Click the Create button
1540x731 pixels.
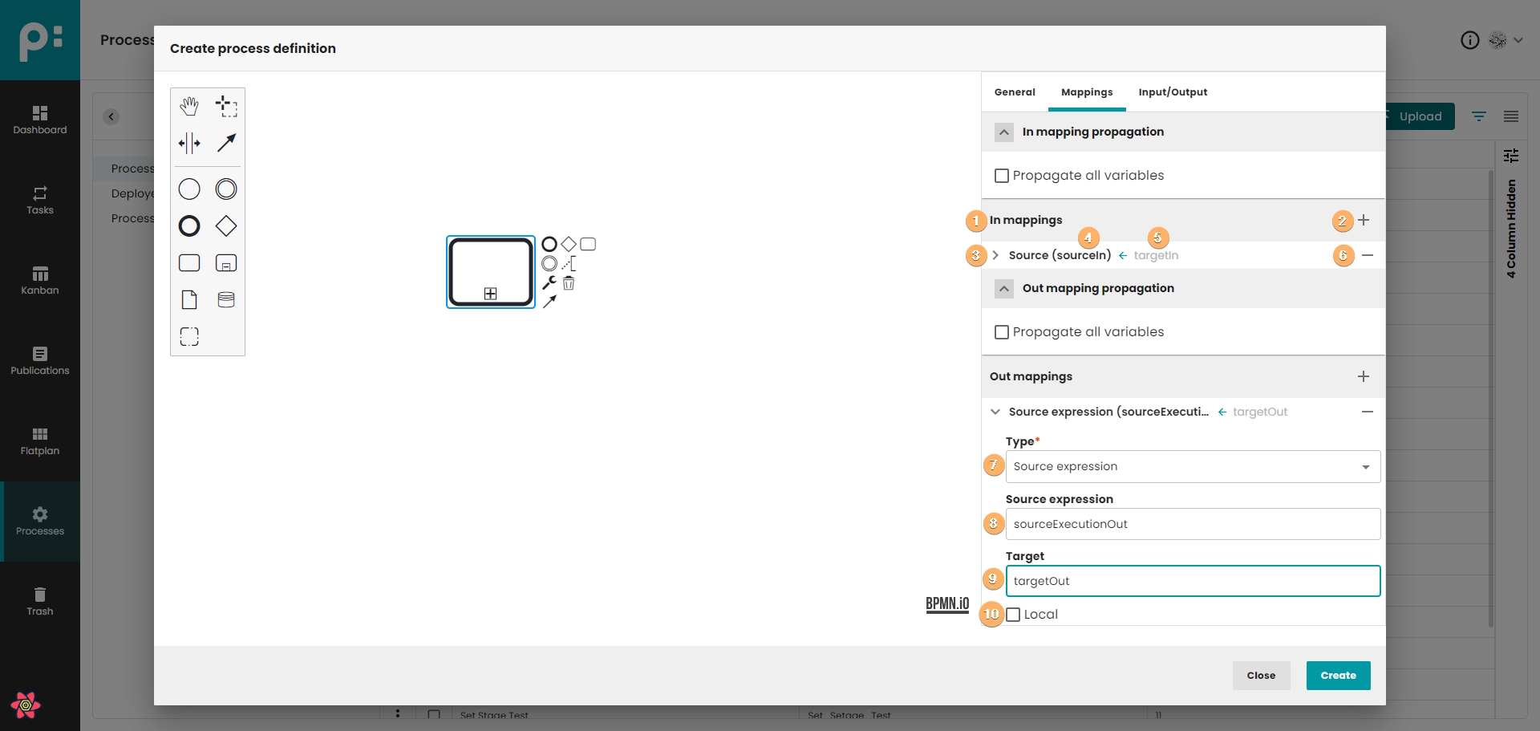1338,676
